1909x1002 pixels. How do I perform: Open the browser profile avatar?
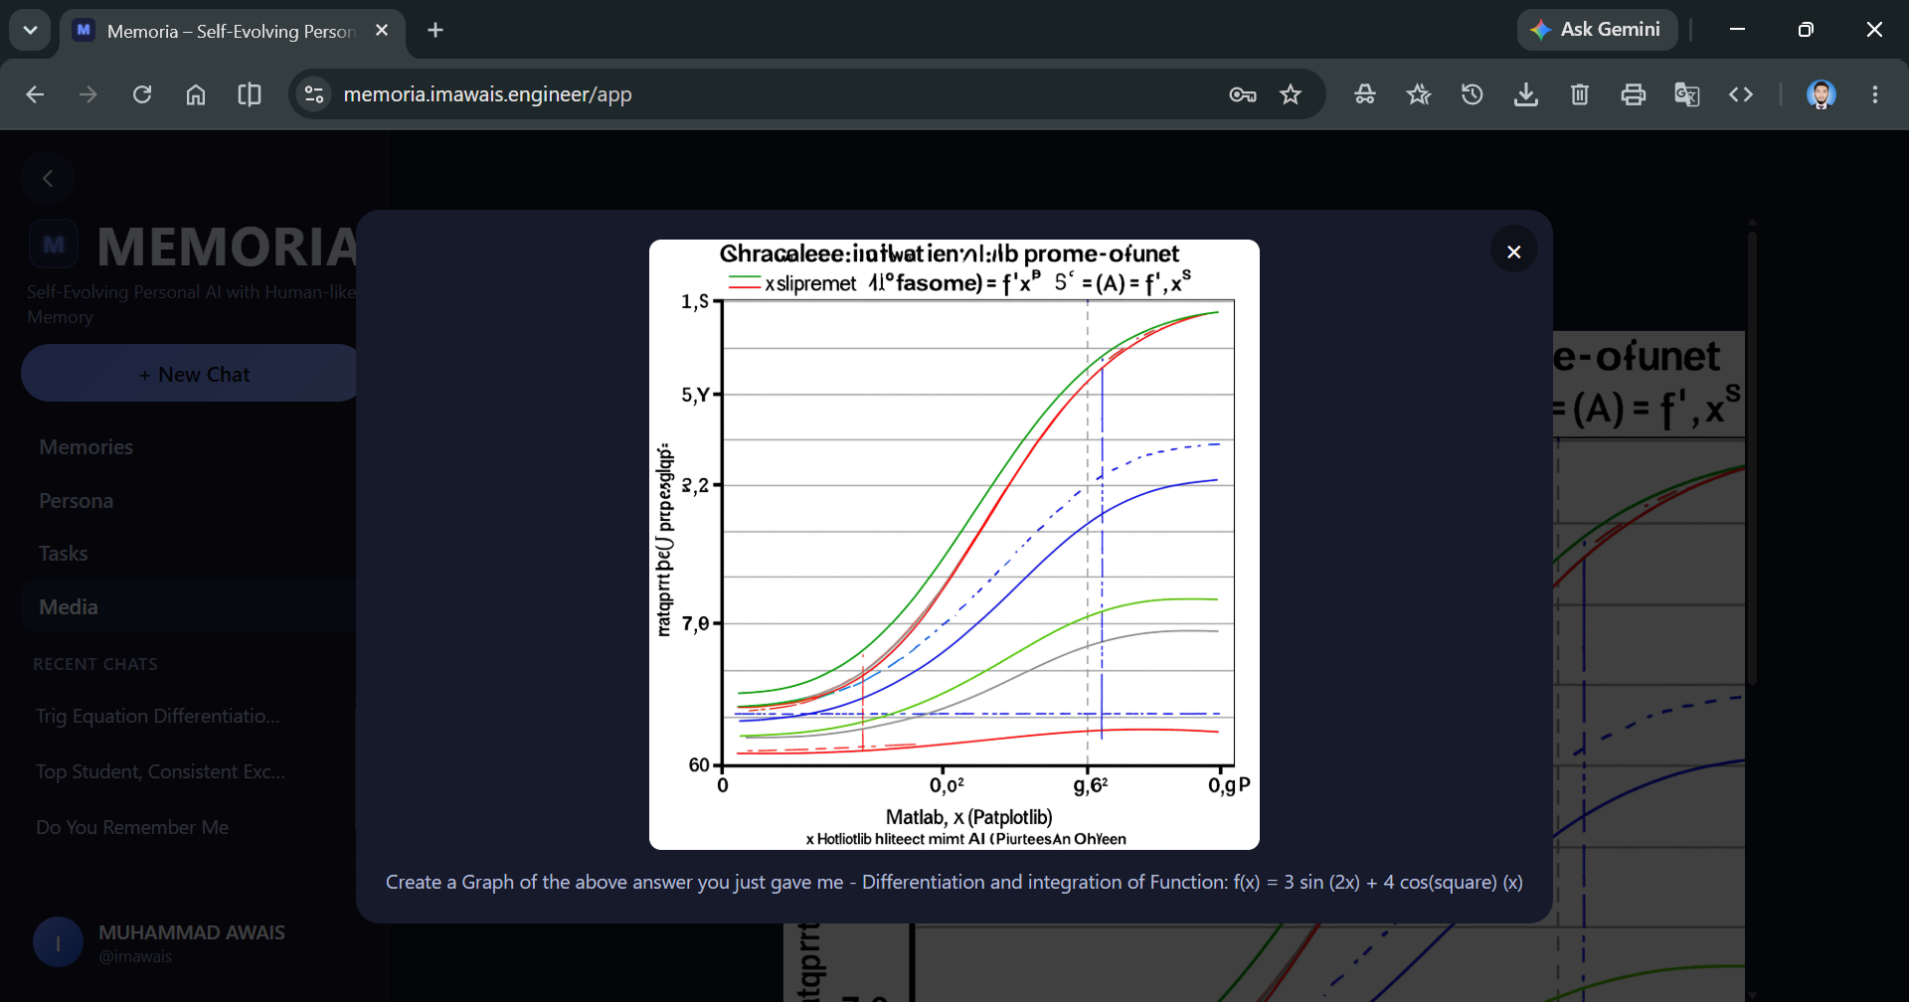[x=1822, y=94]
